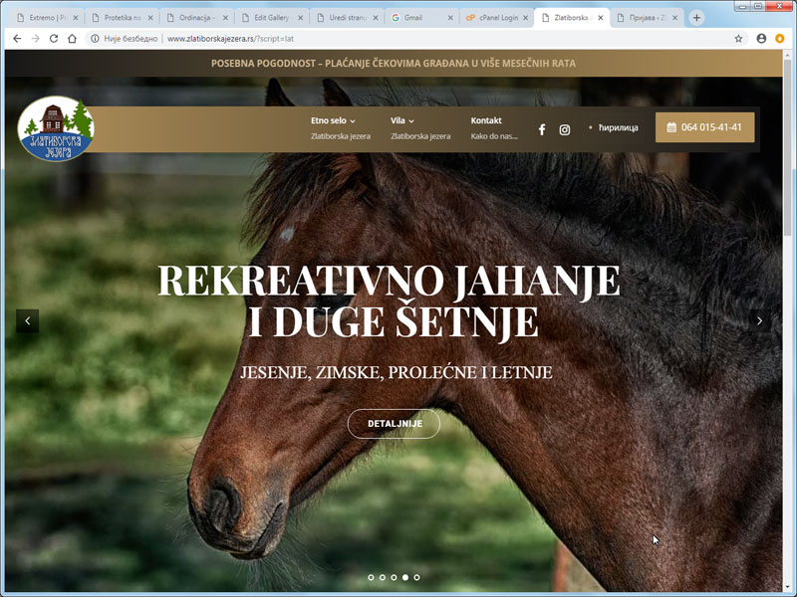This screenshot has width=797, height=597.
Task: Select the first slider dot
Action: 371,577
